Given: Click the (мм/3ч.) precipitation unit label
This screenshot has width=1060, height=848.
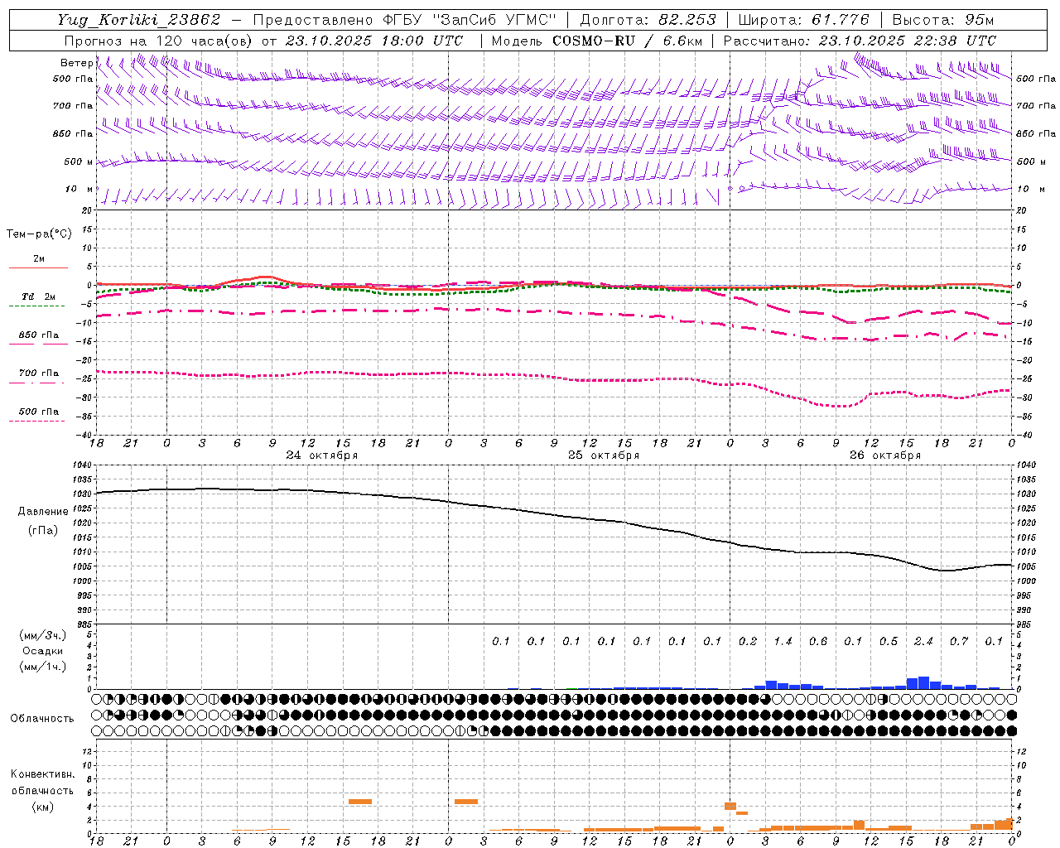Looking at the screenshot, I should (43, 636).
